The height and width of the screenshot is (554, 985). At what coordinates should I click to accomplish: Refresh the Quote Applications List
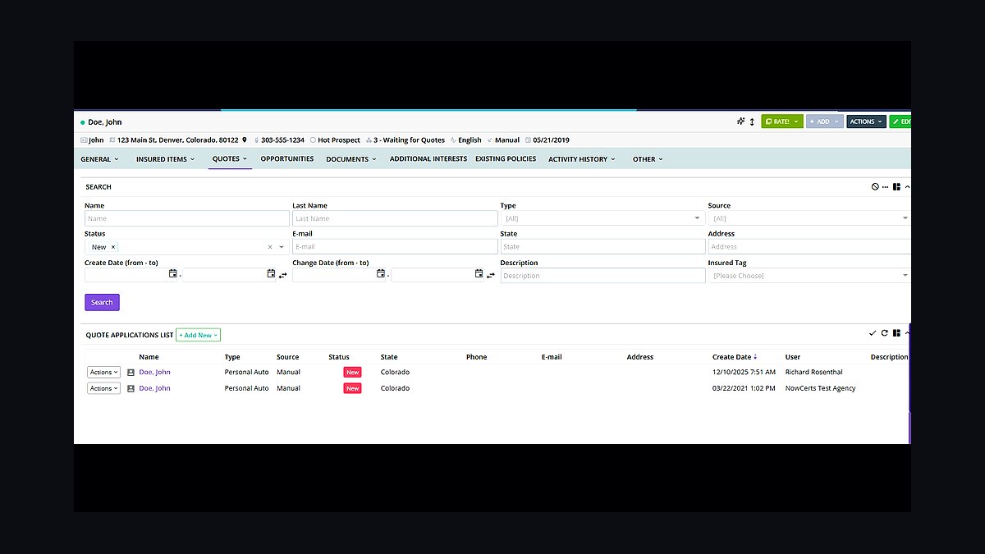tap(884, 333)
